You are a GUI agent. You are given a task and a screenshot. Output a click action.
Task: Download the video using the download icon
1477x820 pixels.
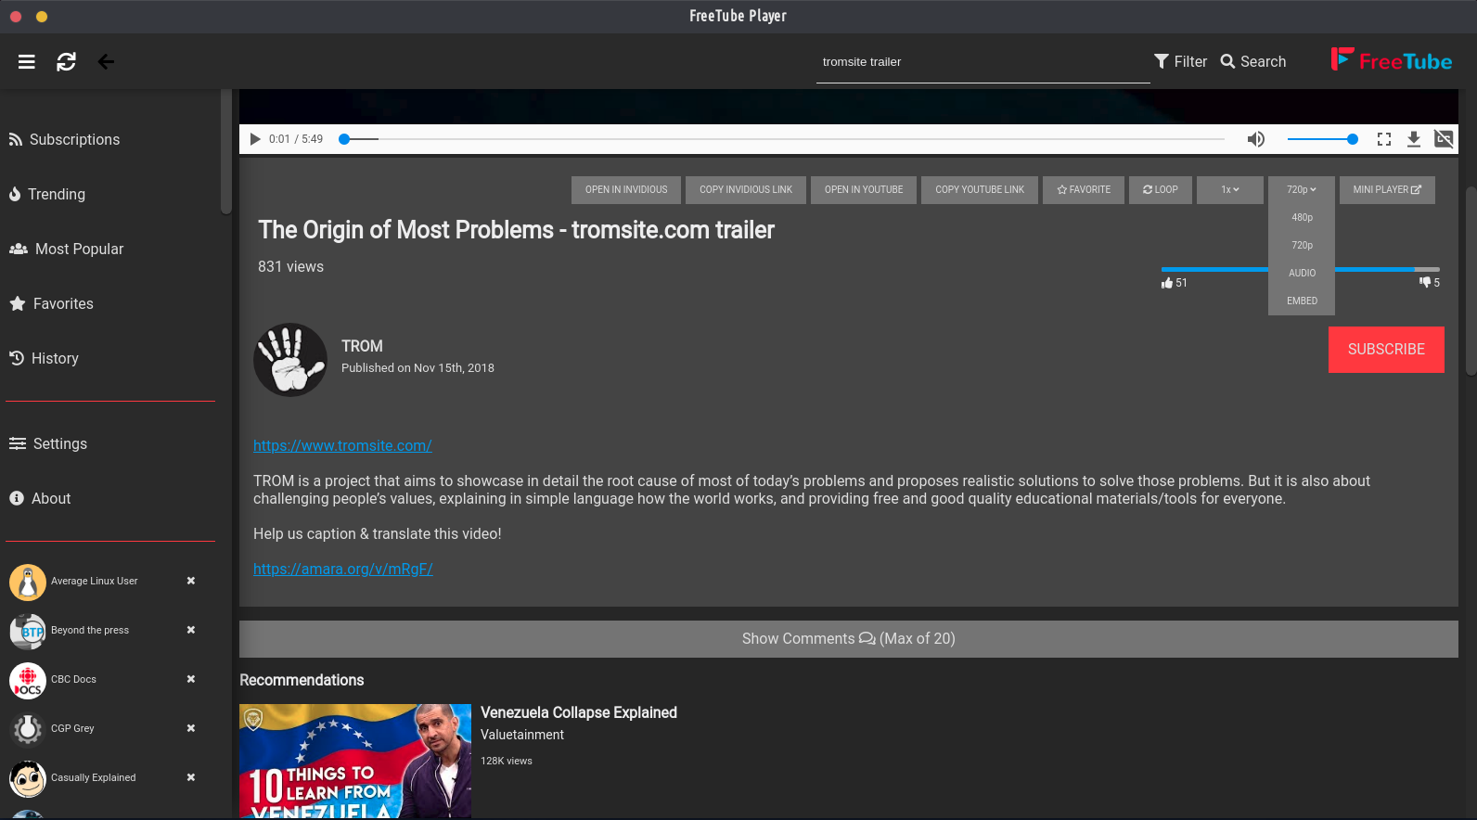point(1413,139)
